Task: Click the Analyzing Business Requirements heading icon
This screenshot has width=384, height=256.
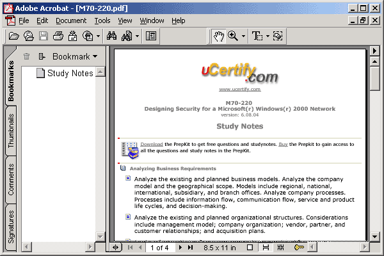Action: pyautogui.click(x=123, y=168)
